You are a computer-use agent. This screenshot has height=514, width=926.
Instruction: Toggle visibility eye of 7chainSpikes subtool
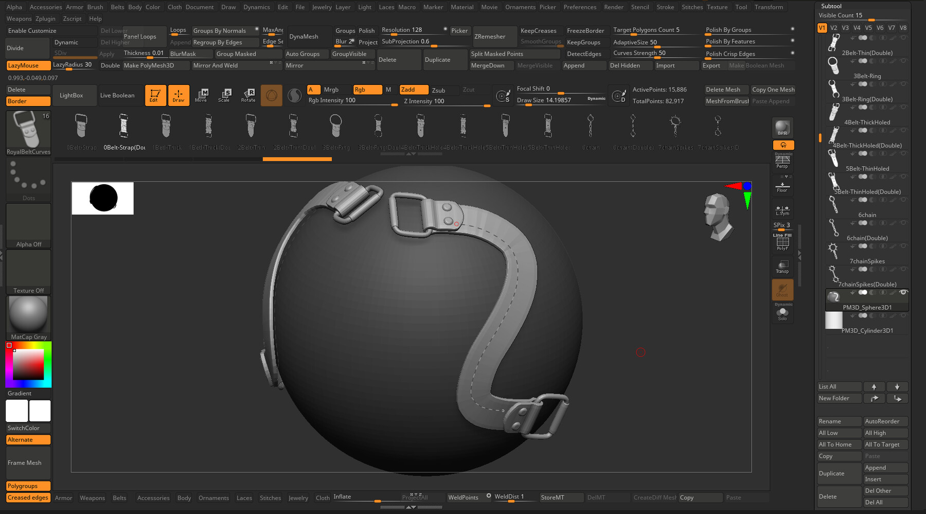903,246
